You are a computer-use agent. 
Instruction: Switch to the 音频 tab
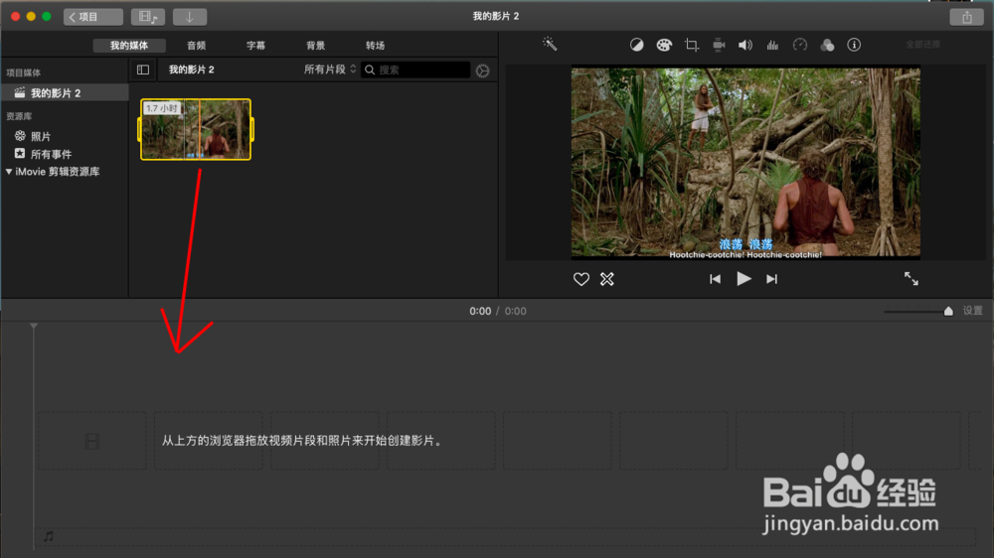tap(197, 46)
